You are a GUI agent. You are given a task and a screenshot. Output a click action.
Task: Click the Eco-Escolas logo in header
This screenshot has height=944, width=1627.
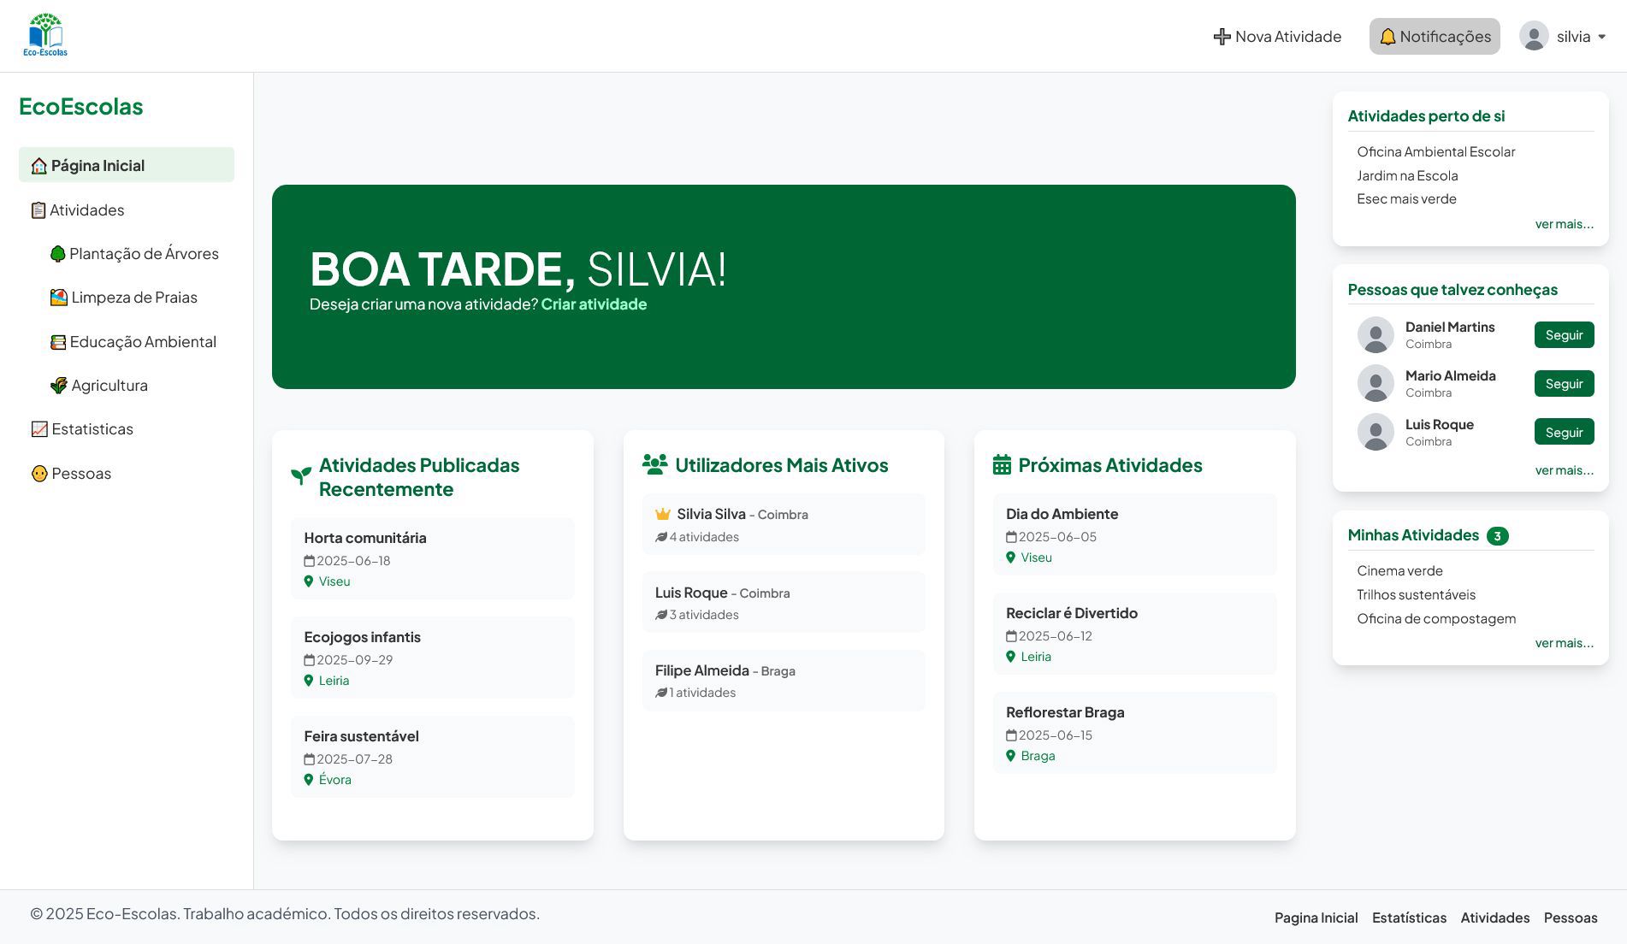45,36
